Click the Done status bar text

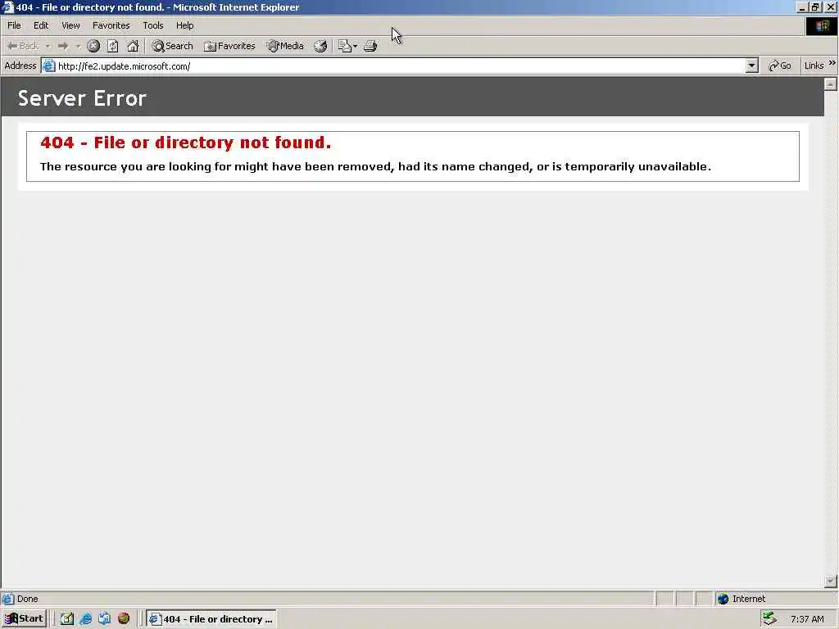click(x=27, y=599)
